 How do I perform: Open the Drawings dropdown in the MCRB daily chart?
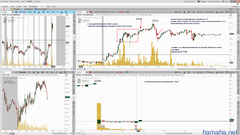tap(209, 72)
